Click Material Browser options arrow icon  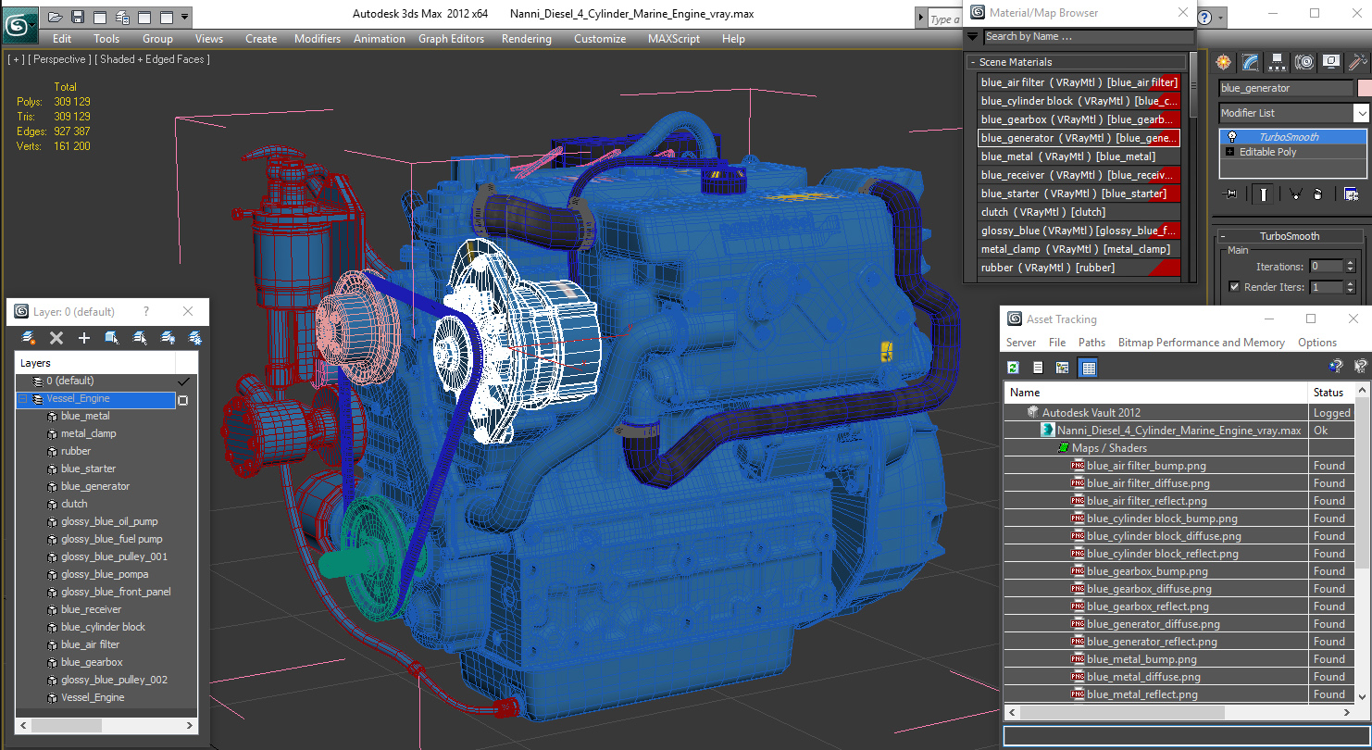[972, 36]
